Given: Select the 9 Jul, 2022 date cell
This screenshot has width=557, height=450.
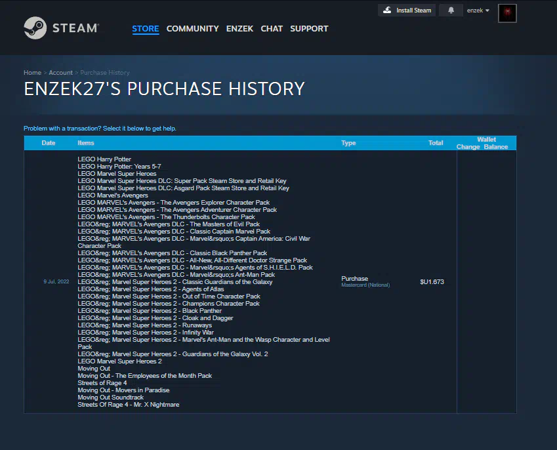Looking at the screenshot, I should click(x=56, y=281).
